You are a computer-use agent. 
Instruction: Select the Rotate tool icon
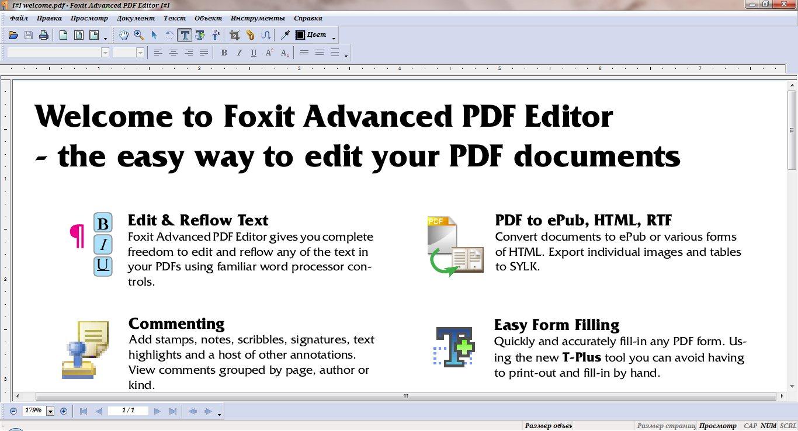[x=169, y=35]
